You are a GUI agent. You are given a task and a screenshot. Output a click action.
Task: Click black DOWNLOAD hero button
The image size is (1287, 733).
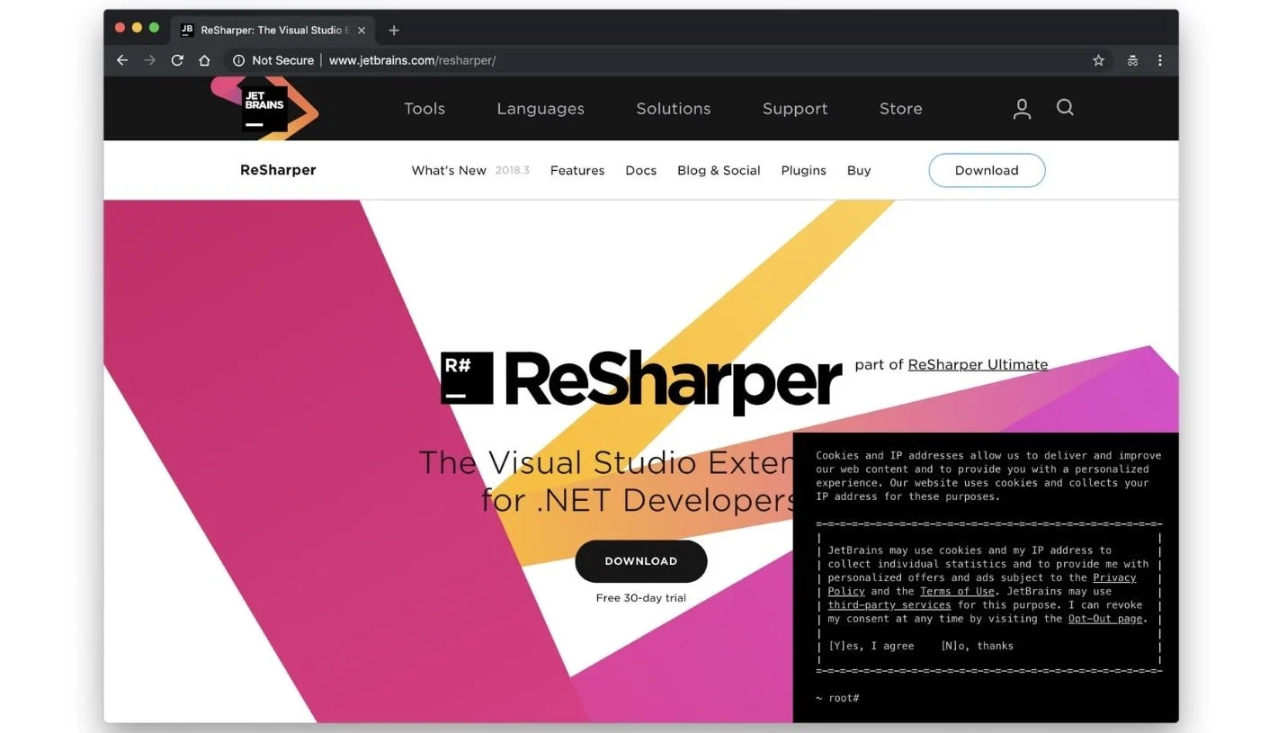click(641, 561)
